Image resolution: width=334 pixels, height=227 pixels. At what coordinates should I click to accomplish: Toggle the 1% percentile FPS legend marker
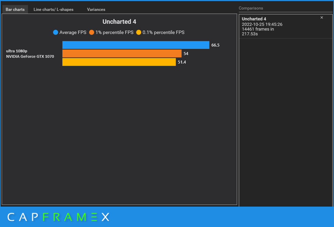pos(91,32)
